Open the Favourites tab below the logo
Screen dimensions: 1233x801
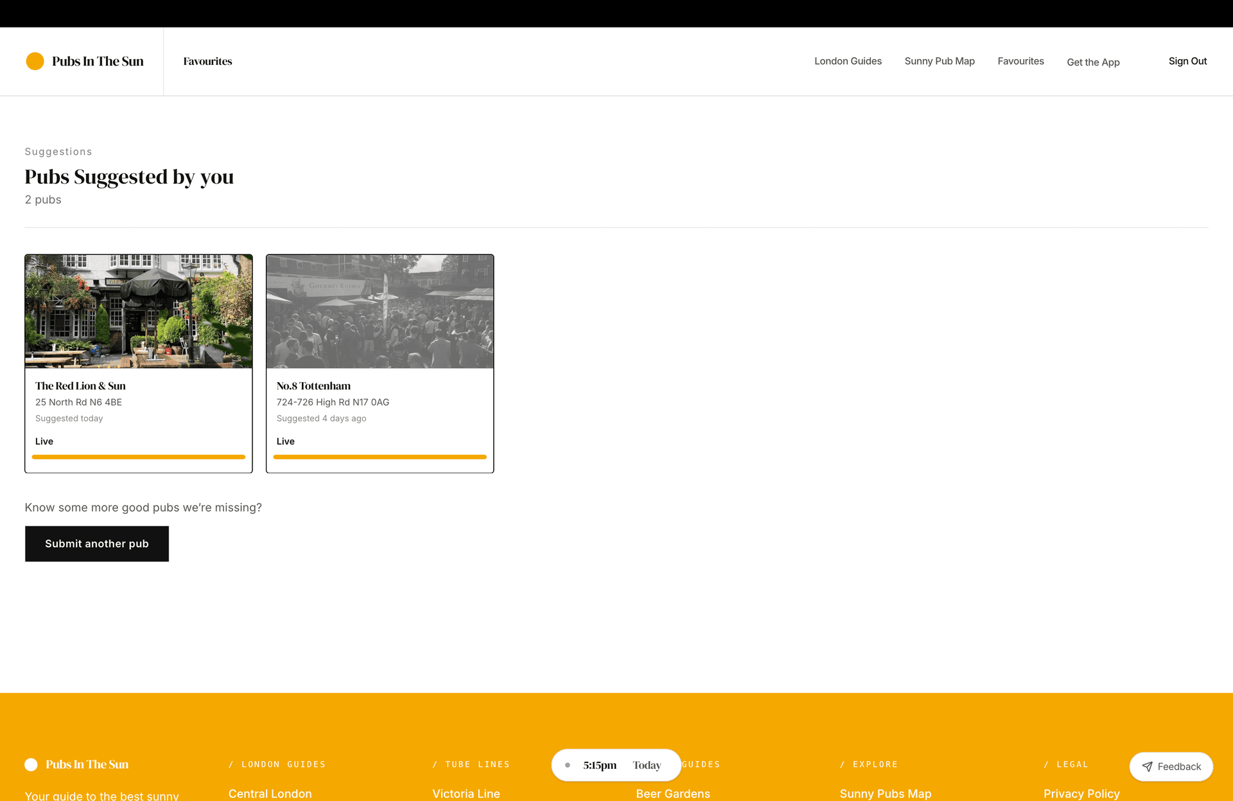[x=207, y=61]
